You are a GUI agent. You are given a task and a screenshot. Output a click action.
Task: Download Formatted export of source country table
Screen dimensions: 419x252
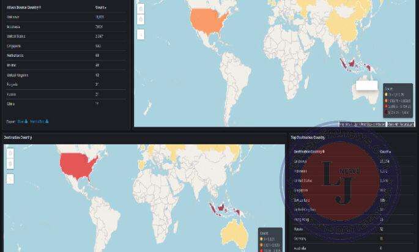point(39,121)
